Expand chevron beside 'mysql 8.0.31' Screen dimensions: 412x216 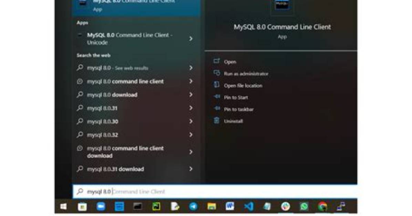[x=191, y=108]
